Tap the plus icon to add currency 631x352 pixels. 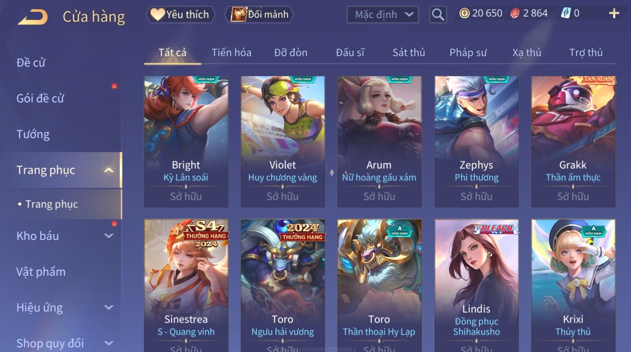[614, 13]
